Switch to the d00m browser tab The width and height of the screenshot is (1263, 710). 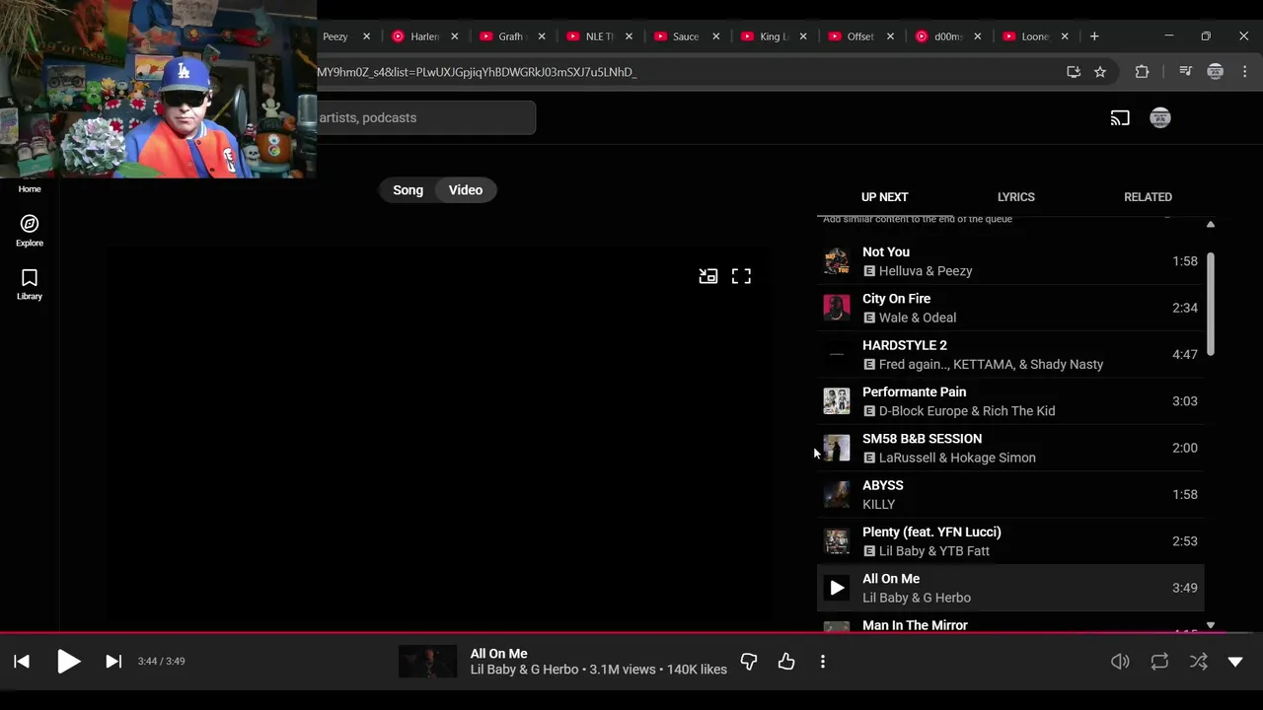tap(947, 36)
